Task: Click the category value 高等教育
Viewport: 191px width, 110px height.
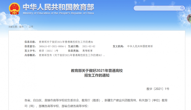Action: coord(88,51)
